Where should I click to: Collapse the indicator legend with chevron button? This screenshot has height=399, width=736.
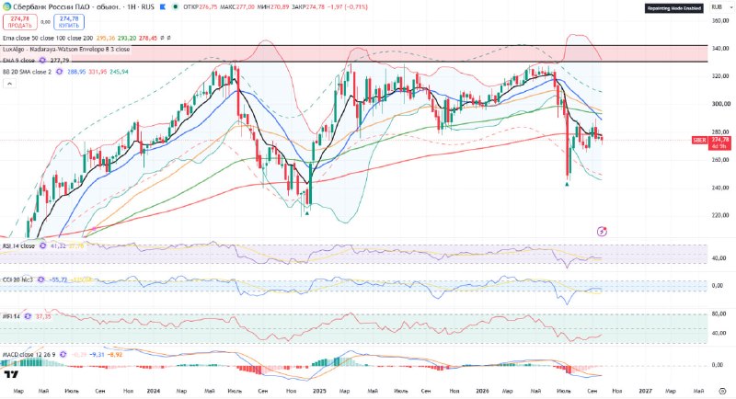coord(9,84)
